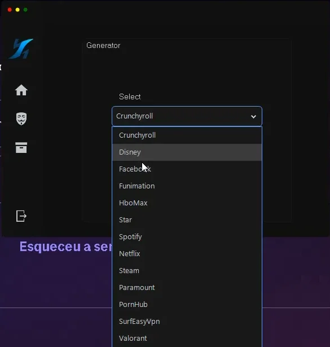Click the blue app logo
Image resolution: width=330 pixels, height=347 pixels.
(21, 49)
